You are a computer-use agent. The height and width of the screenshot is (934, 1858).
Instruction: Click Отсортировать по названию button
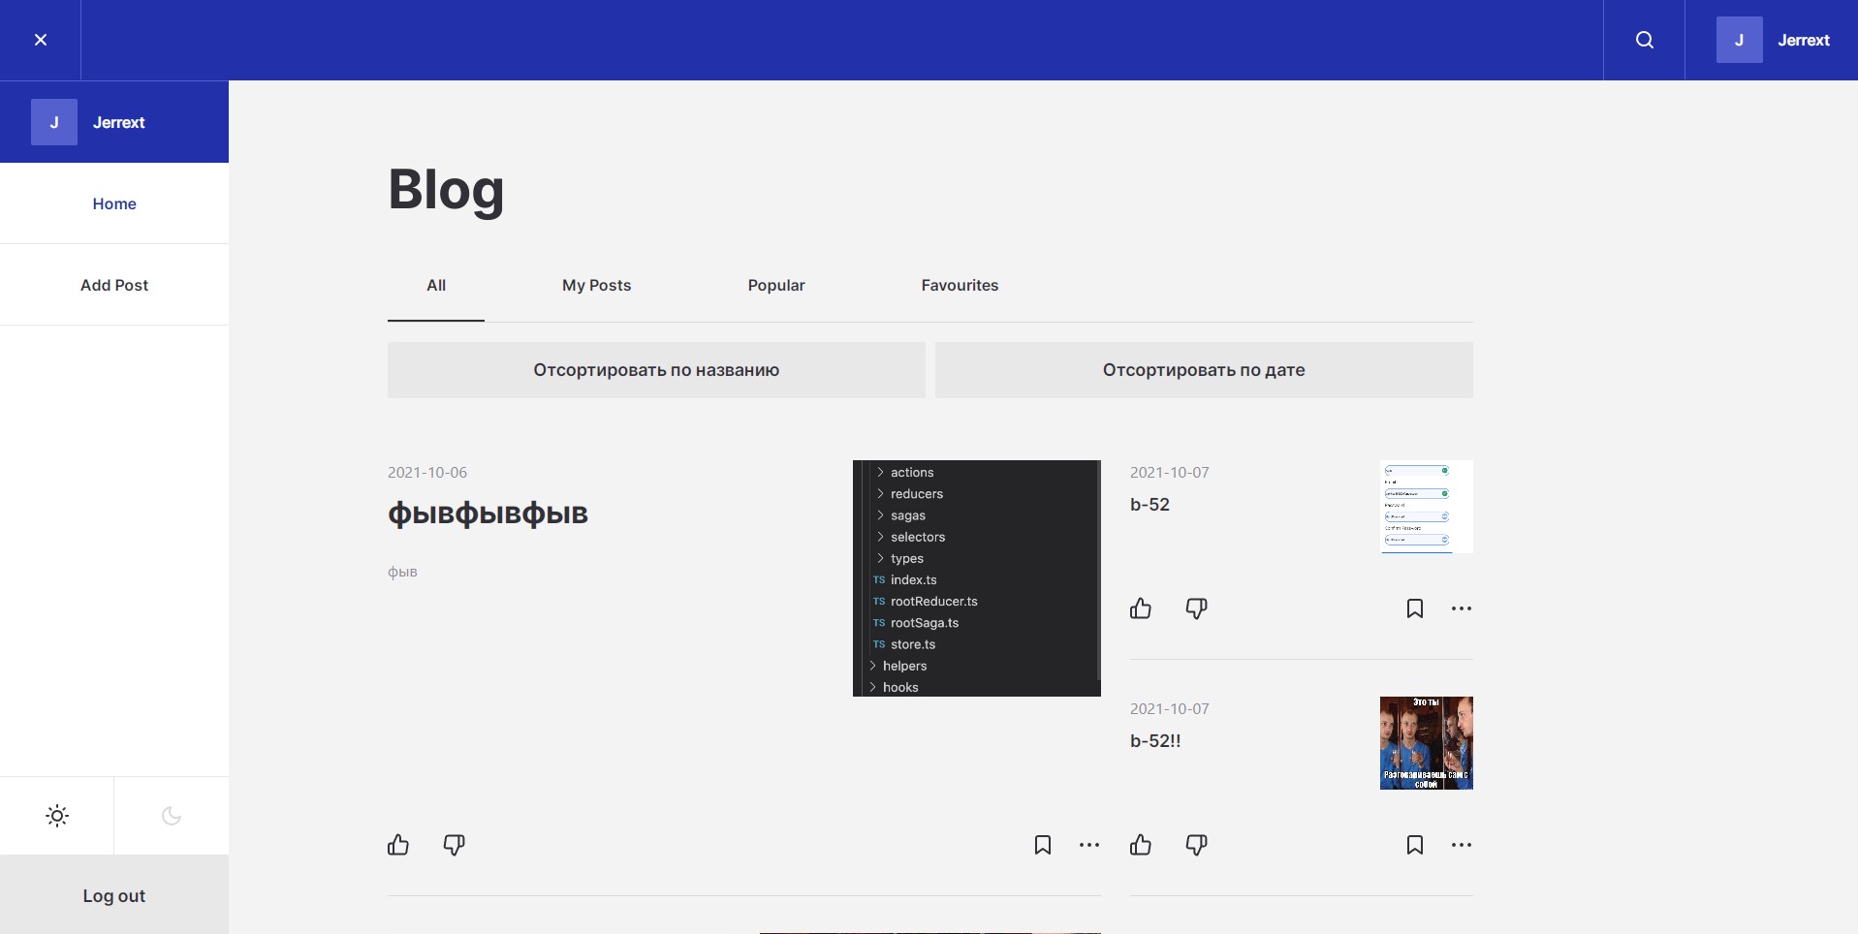656,370
